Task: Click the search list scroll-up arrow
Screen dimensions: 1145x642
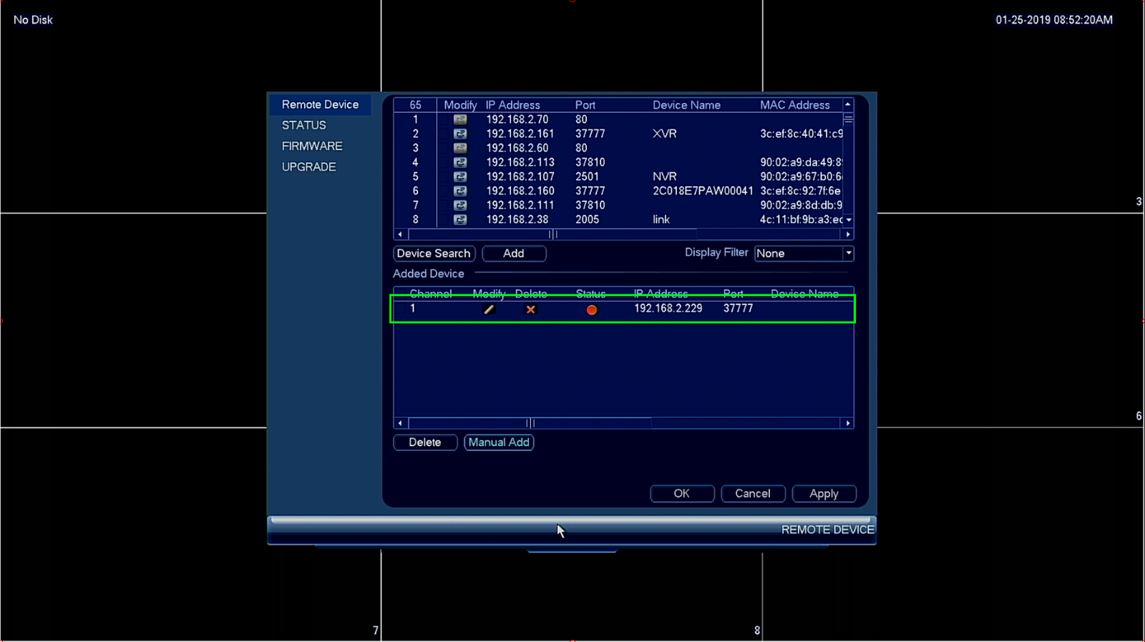Action: pyautogui.click(x=848, y=104)
